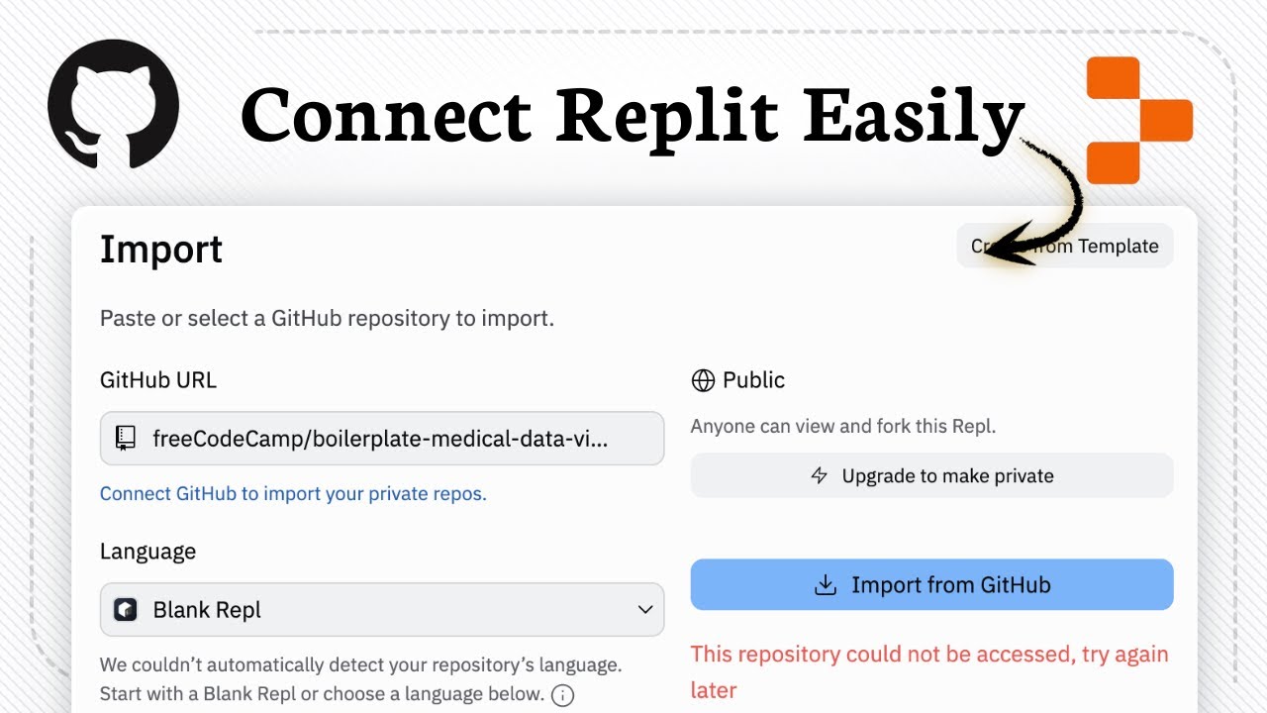
Task: Click the Language field label
Action: (x=148, y=552)
